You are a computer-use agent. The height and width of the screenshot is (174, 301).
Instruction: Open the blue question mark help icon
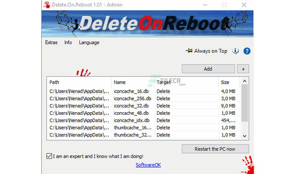click(x=247, y=51)
